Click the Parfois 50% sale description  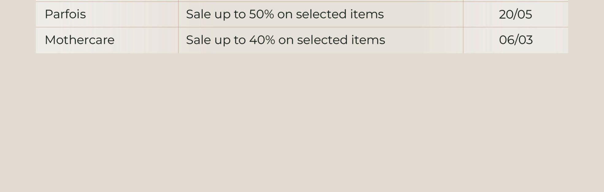(x=285, y=14)
